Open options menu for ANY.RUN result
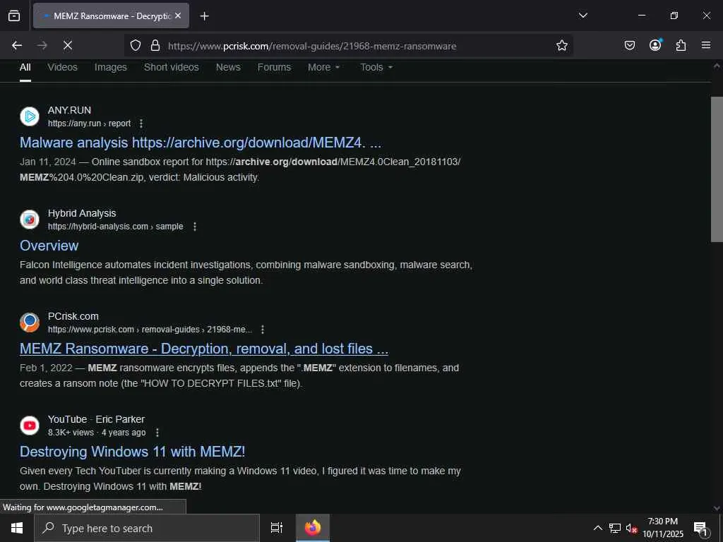The width and height of the screenshot is (723, 542). click(x=141, y=124)
